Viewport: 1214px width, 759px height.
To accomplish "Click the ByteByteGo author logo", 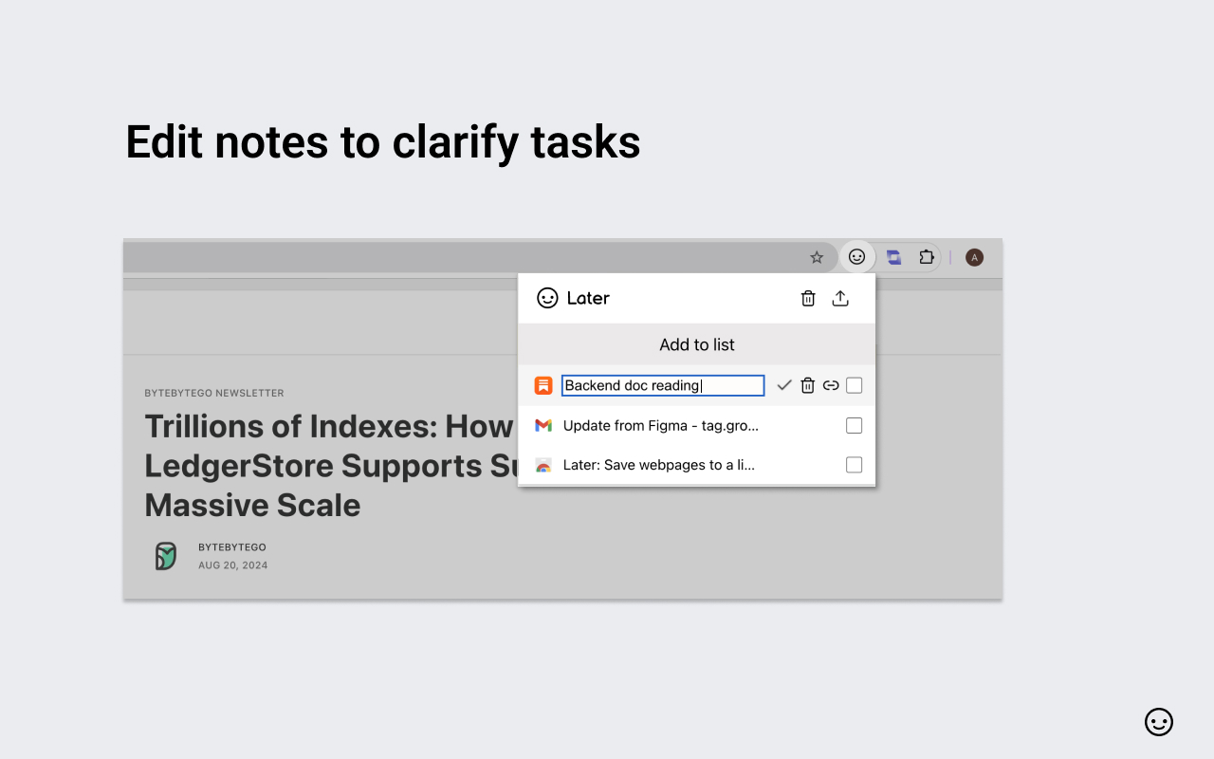I will [x=166, y=556].
